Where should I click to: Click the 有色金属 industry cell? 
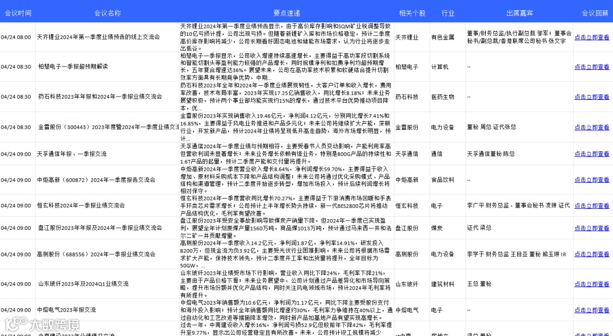click(x=443, y=37)
